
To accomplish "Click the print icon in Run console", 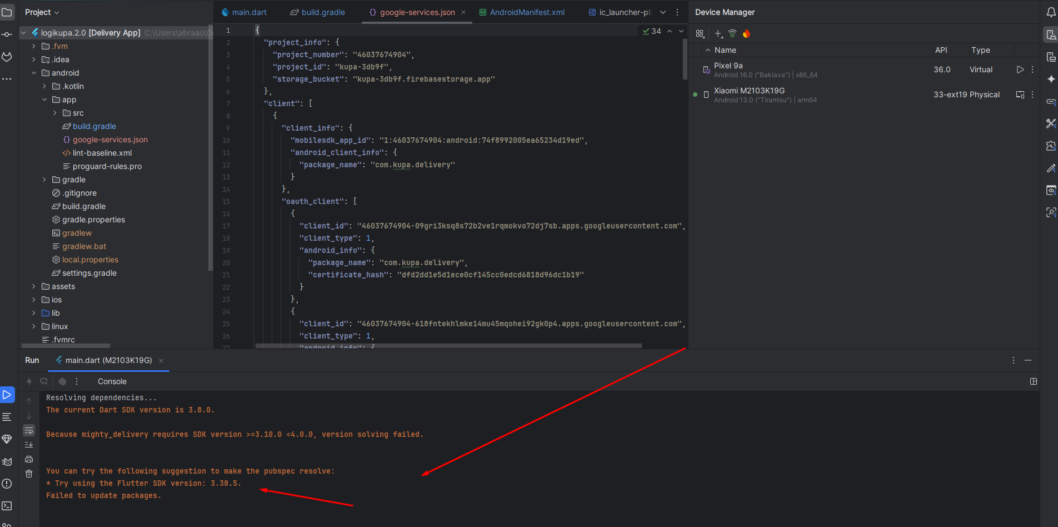I will point(29,459).
